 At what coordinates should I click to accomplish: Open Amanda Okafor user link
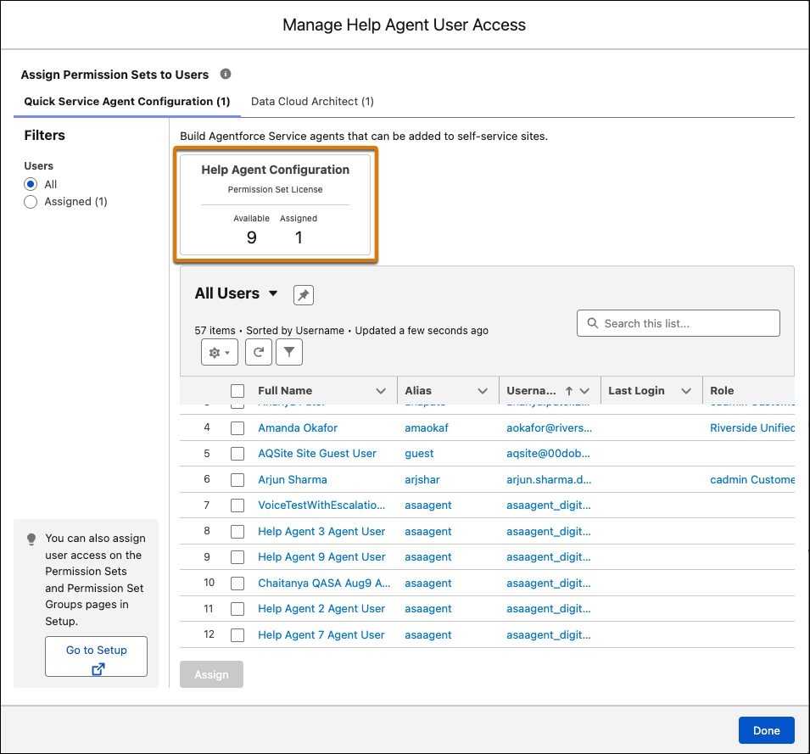coord(298,427)
